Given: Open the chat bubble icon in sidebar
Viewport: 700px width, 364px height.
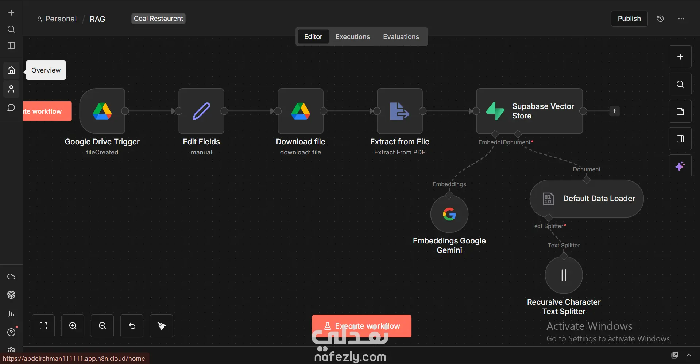Looking at the screenshot, I should click(x=11, y=108).
